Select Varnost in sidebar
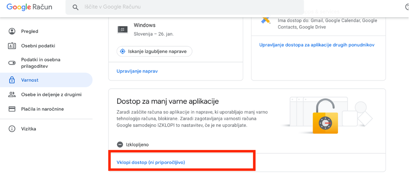 click(x=46, y=80)
